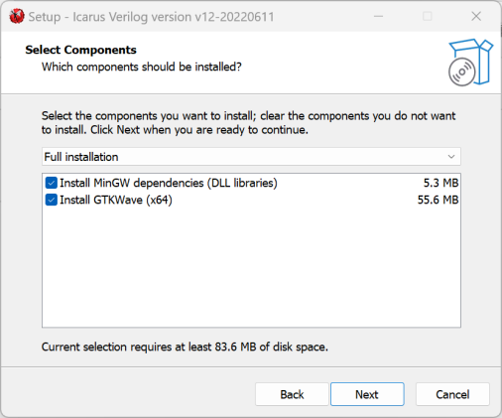
Task: Click the Icarus Verilog red setup icon
Action: coord(17,16)
